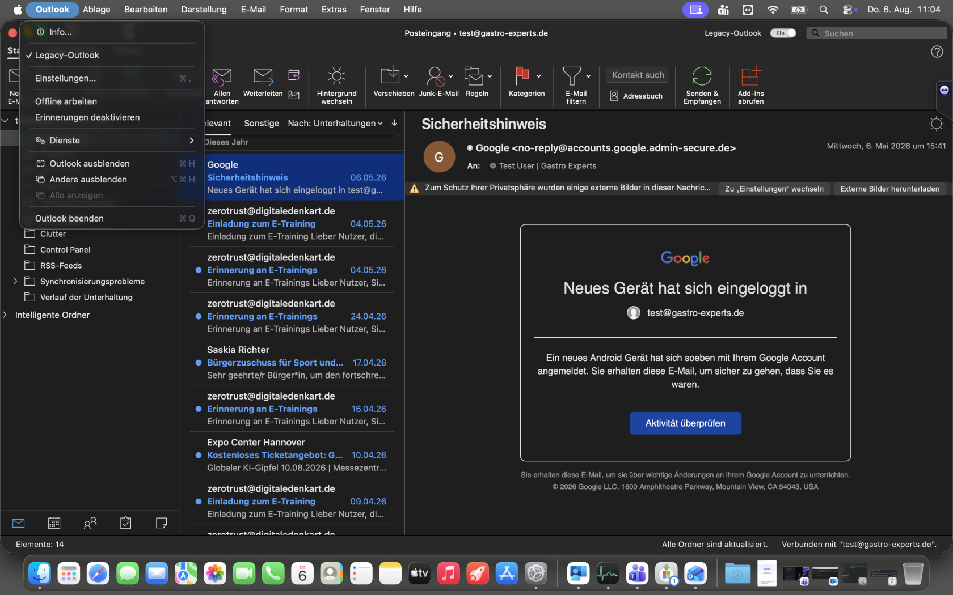Open Verschieben dropdown arrow

click(x=406, y=76)
